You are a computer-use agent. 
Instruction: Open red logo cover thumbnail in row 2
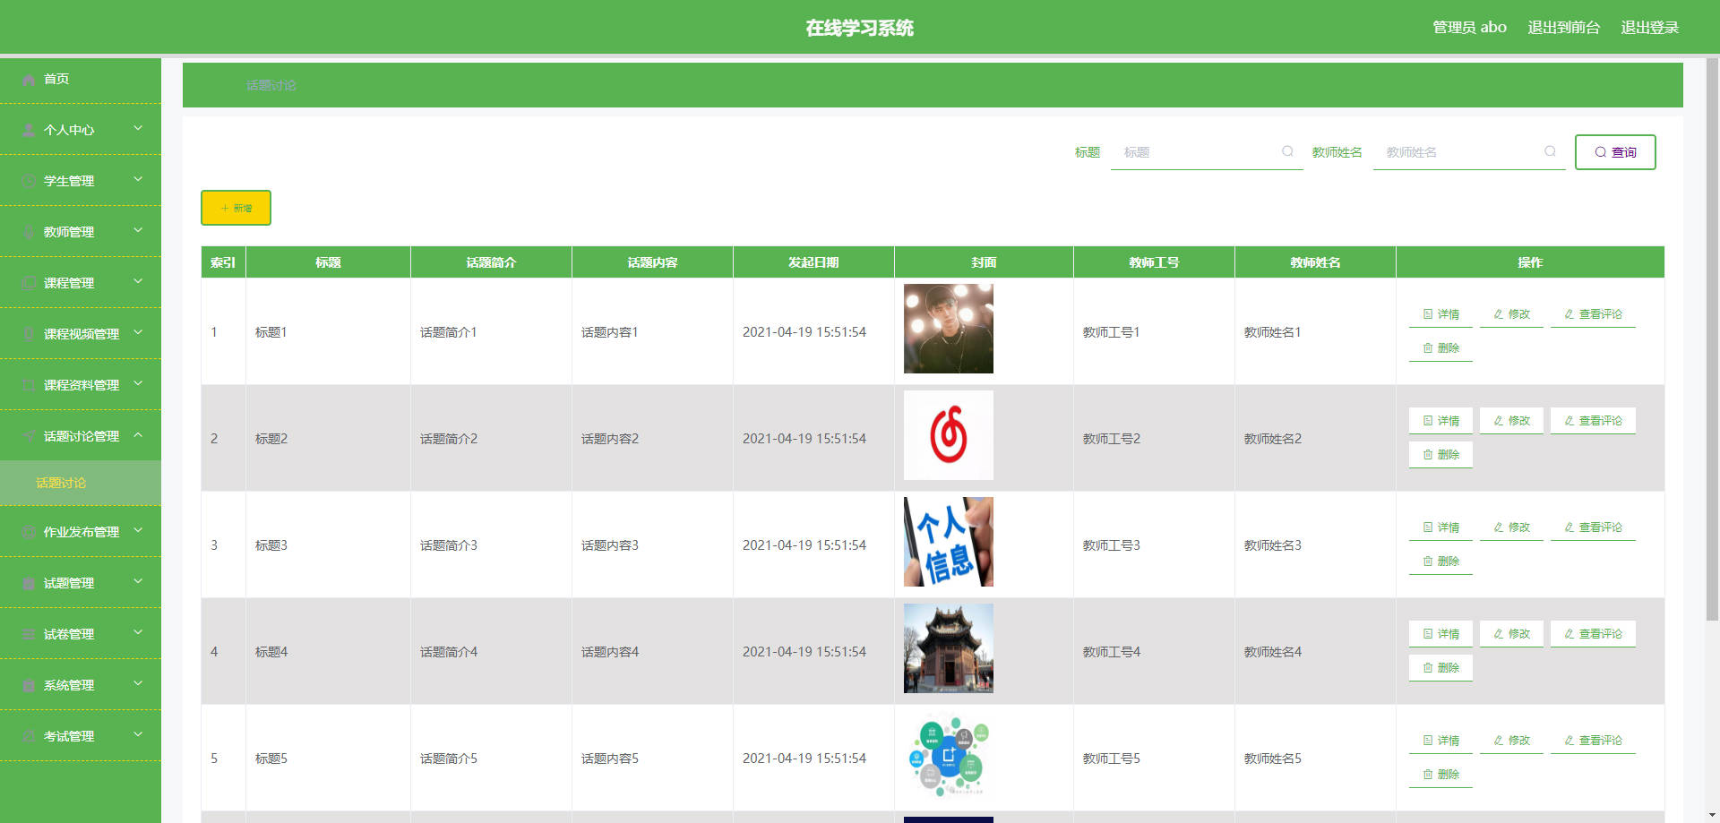pyautogui.click(x=949, y=435)
